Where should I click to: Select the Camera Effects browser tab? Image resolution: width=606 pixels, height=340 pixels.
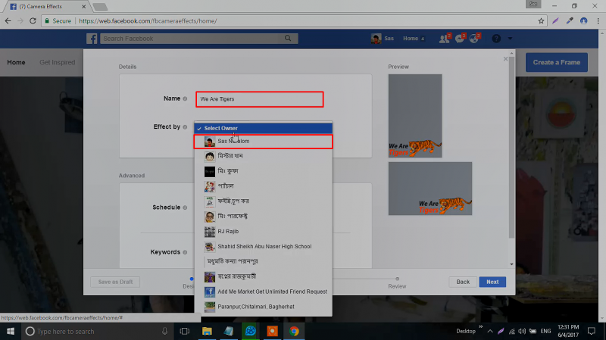coord(46,7)
